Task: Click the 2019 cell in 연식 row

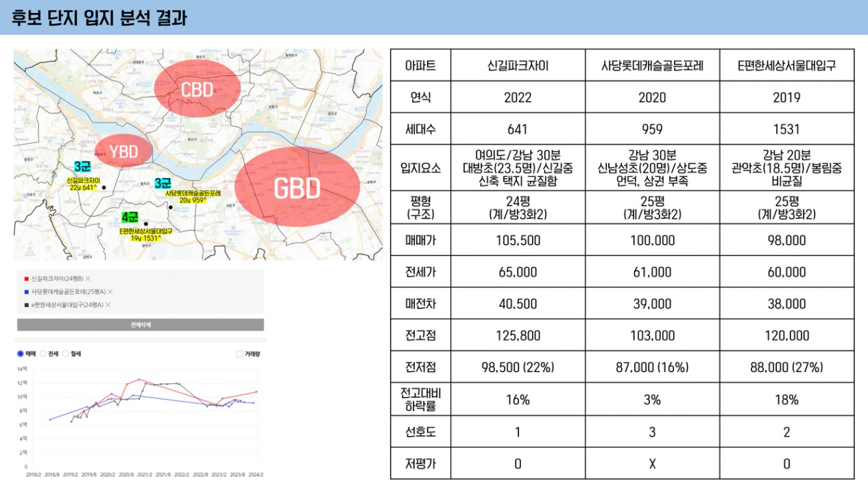Action: 786,97
